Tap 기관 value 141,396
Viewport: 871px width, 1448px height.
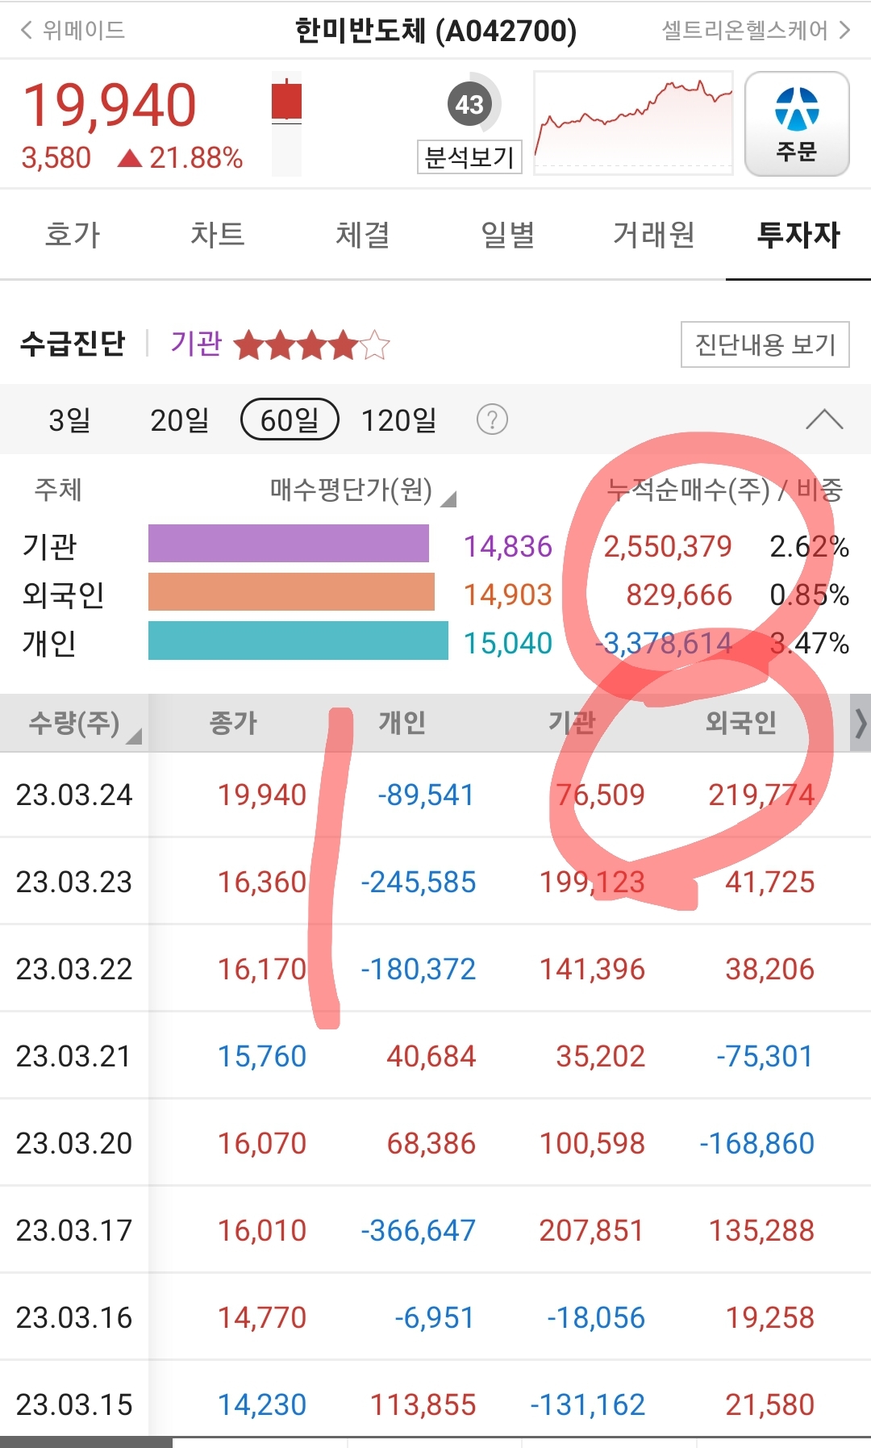pyautogui.click(x=592, y=969)
